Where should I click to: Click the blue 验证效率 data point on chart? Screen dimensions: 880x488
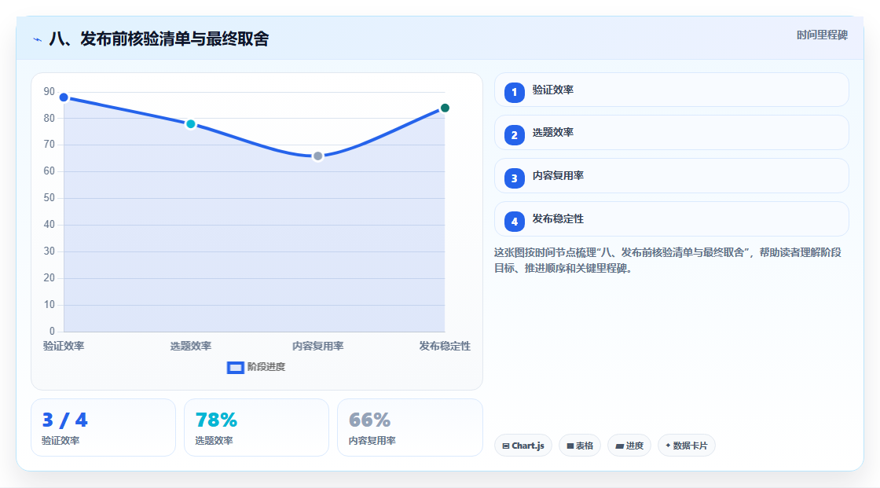(64, 97)
